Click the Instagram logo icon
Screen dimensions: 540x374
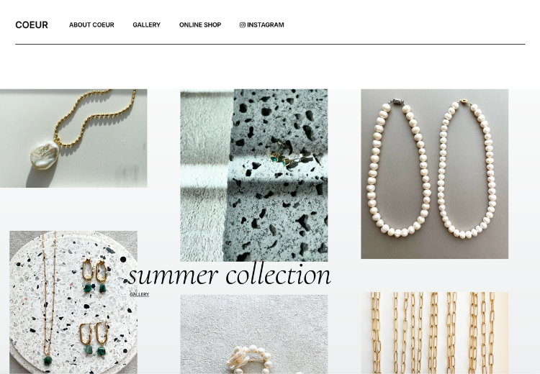coord(243,24)
